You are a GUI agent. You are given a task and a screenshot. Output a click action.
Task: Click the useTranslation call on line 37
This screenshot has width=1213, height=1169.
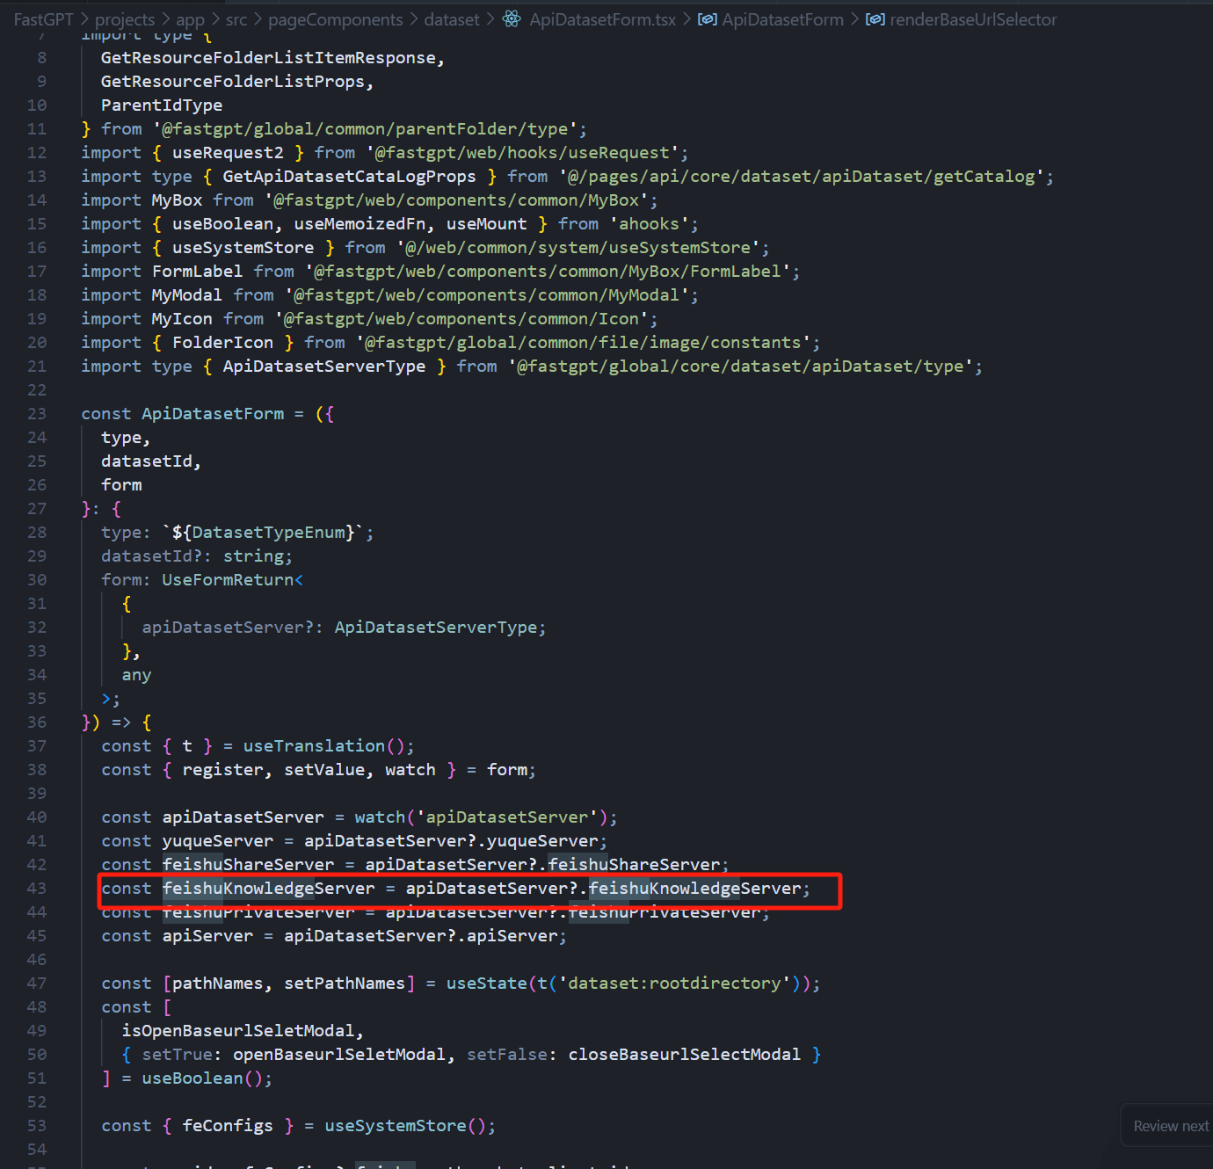[x=314, y=746]
